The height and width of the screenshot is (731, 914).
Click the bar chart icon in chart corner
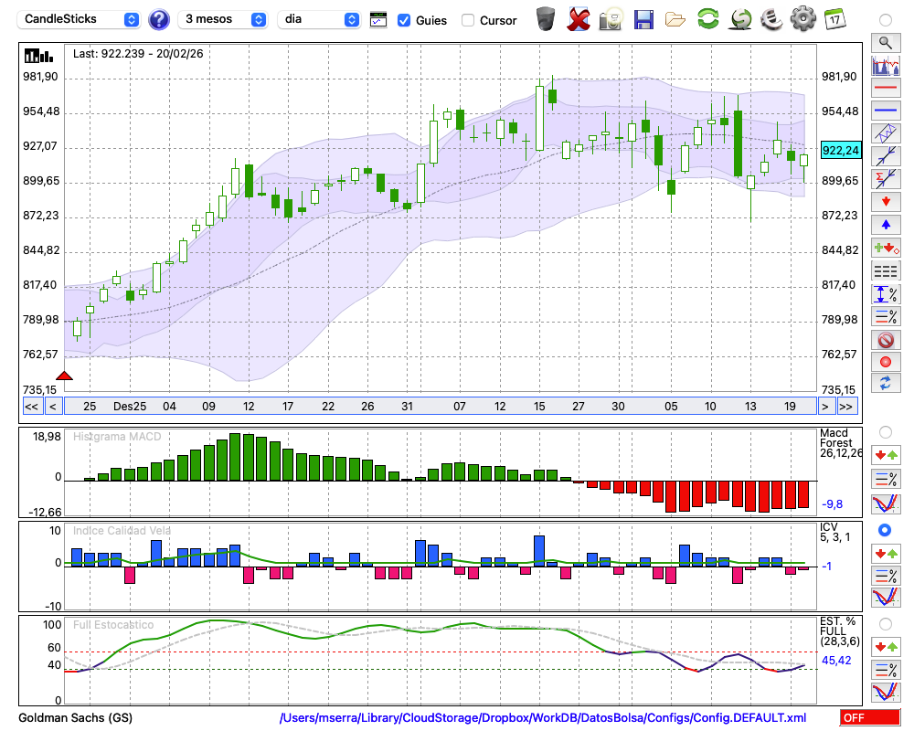click(39, 56)
